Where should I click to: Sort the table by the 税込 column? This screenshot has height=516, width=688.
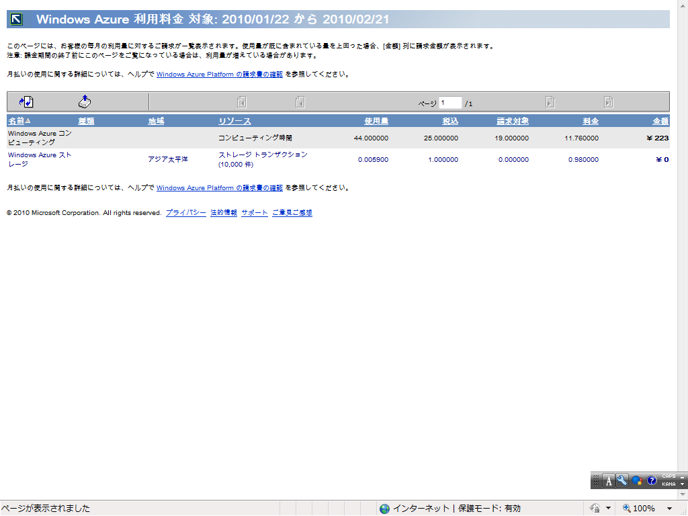tap(450, 121)
